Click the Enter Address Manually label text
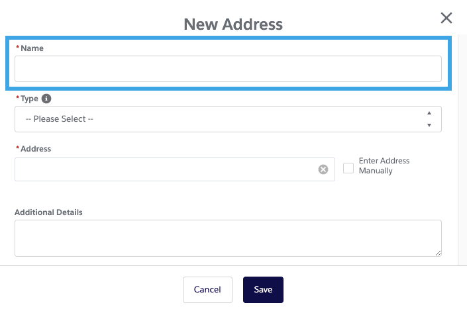467x313 pixels. pos(384,165)
